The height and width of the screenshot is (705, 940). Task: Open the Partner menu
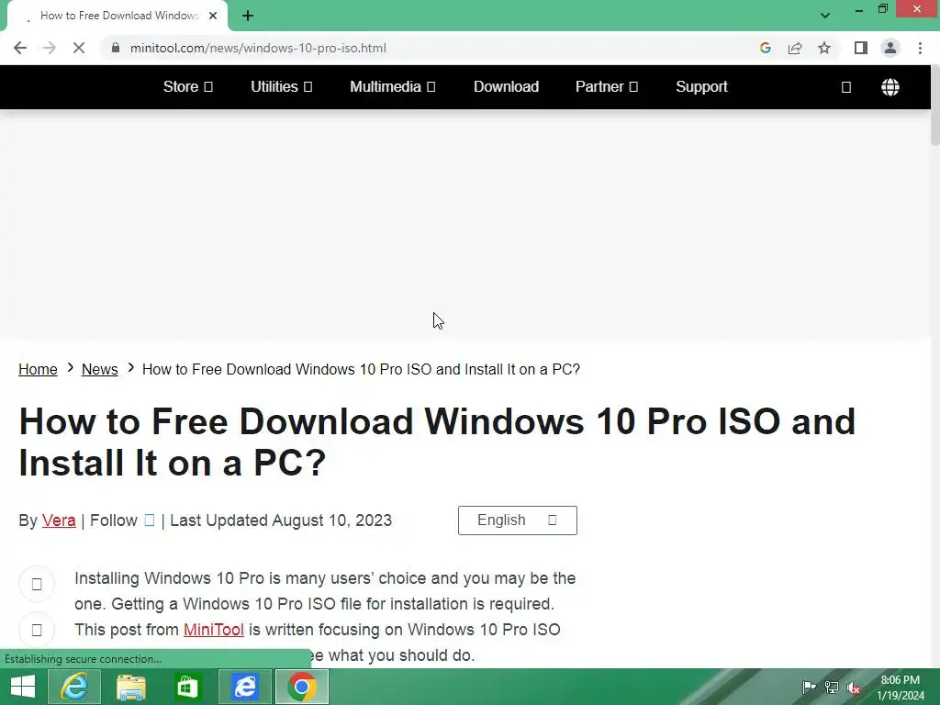(606, 87)
